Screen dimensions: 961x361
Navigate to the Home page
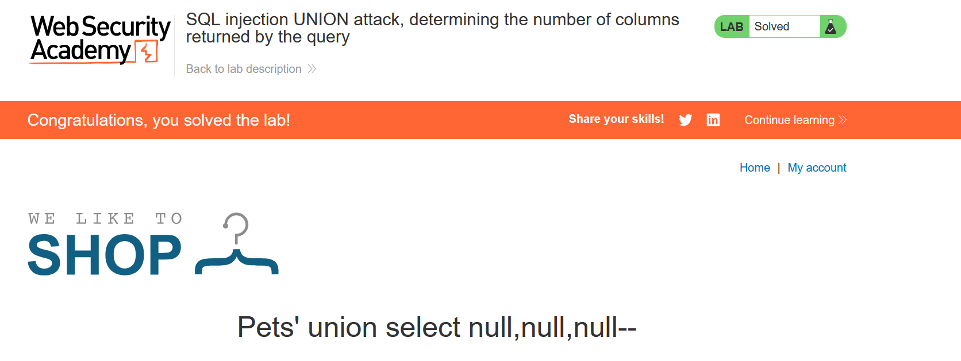755,168
